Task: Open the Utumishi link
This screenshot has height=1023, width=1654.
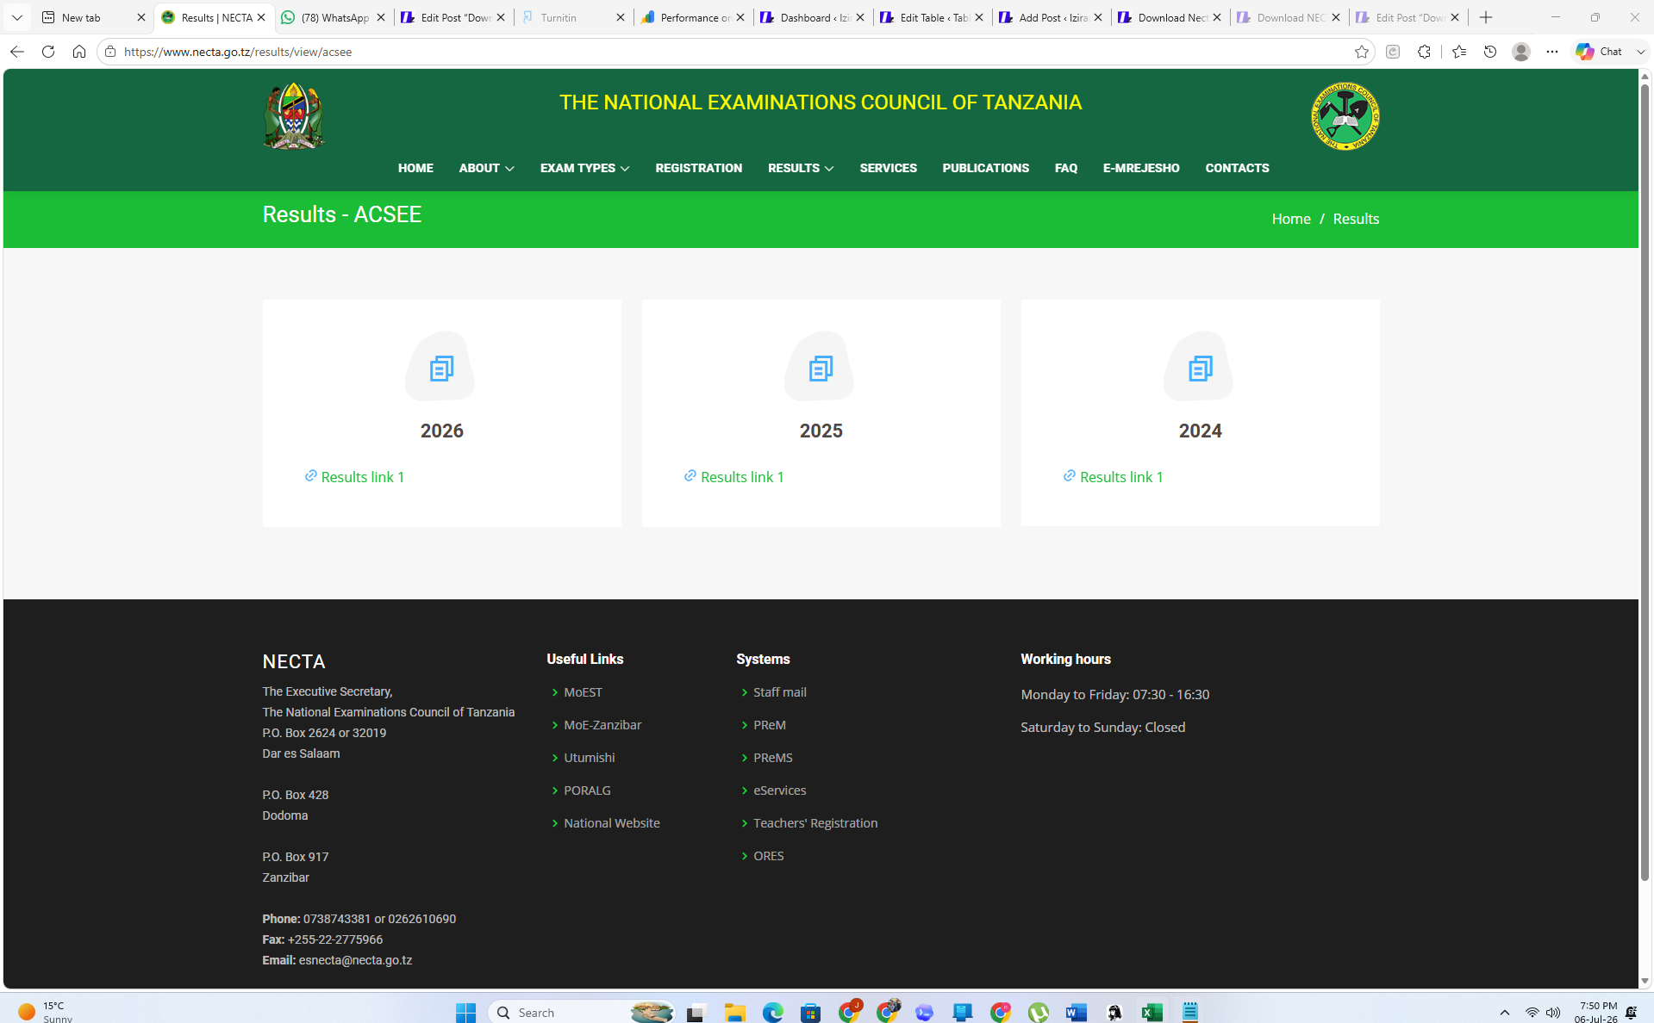Action: pyautogui.click(x=589, y=758)
